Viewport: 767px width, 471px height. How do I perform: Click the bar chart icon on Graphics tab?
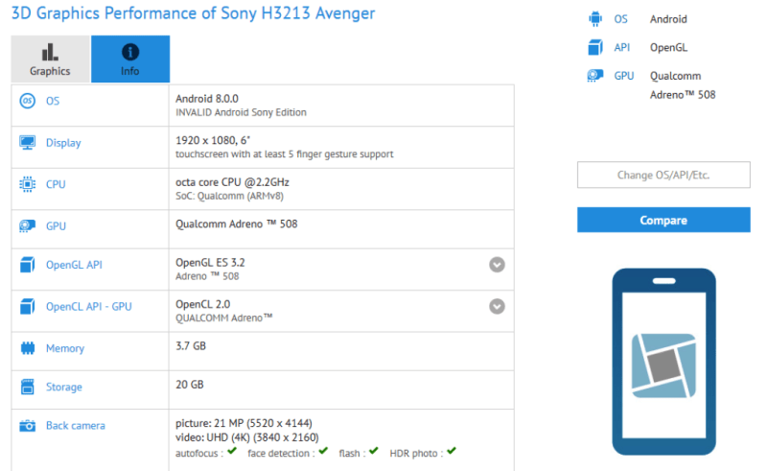[x=50, y=52]
